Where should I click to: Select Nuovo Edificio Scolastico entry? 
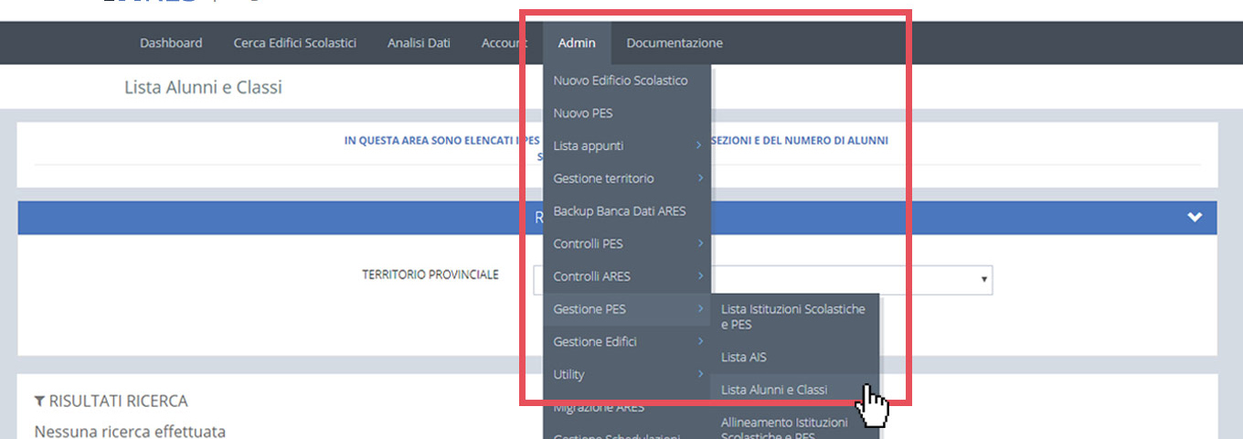(626, 80)
